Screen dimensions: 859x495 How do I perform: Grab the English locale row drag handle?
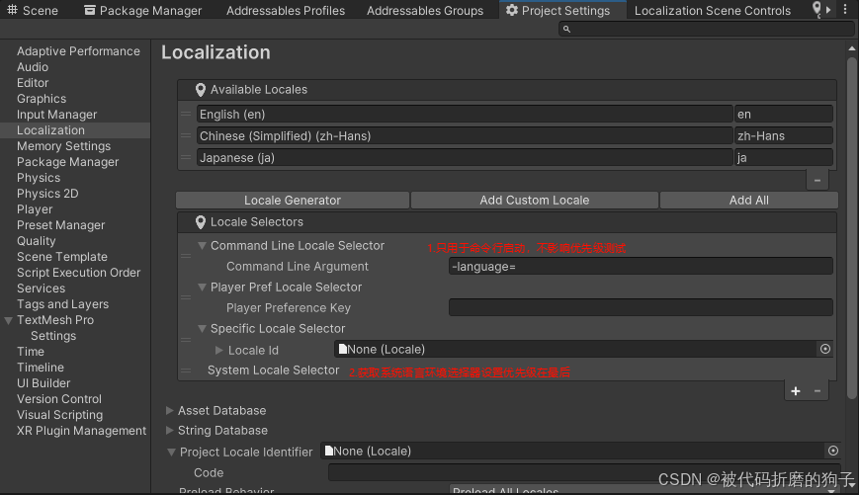(x=186, y=114)
